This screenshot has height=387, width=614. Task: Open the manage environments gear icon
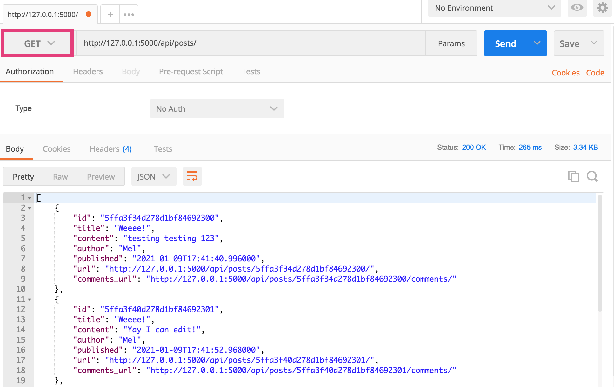pos(602,8)
